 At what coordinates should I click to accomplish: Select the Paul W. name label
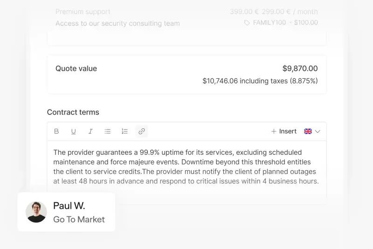[x=69, y=206]
